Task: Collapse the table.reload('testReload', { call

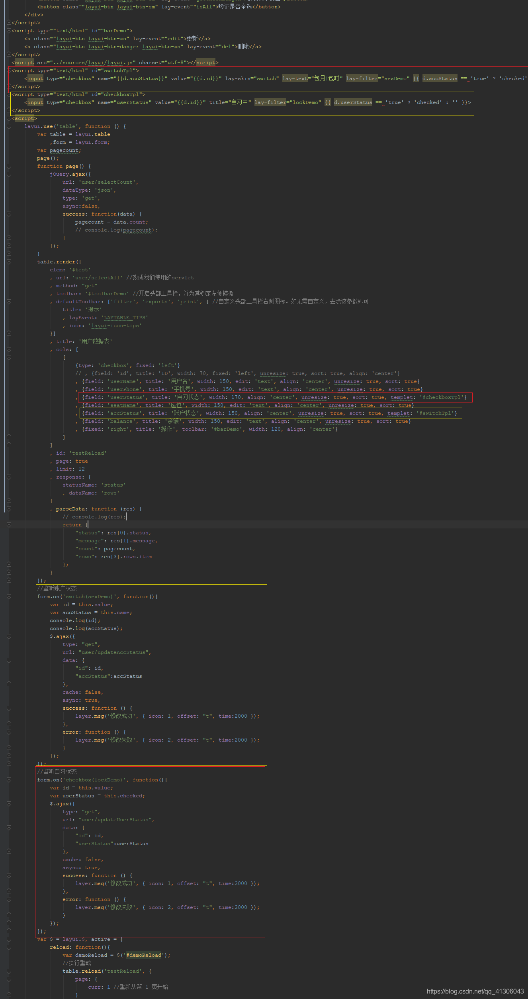Action: (9, 971)
